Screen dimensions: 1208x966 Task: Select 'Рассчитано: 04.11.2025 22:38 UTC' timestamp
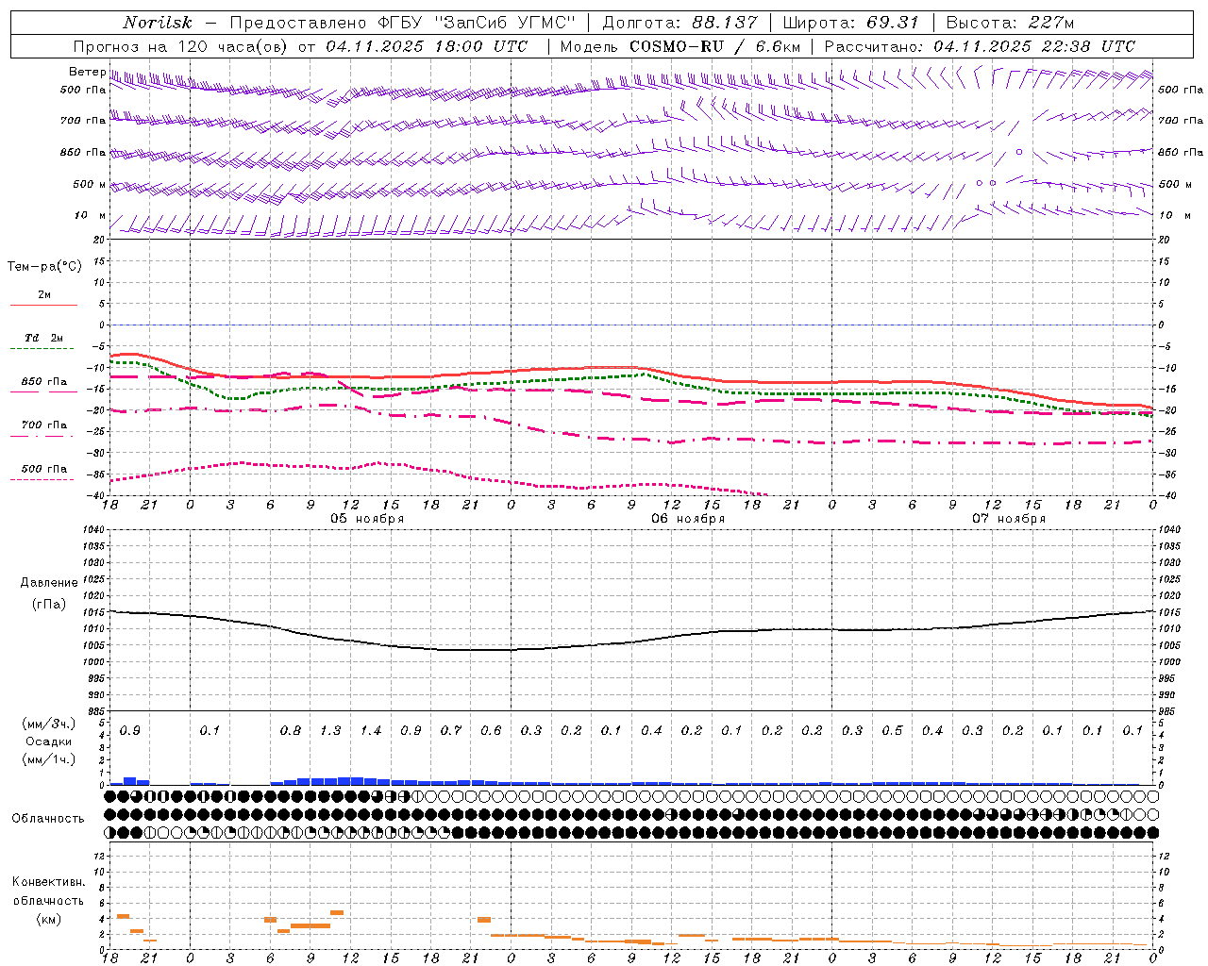coord(980,46)
